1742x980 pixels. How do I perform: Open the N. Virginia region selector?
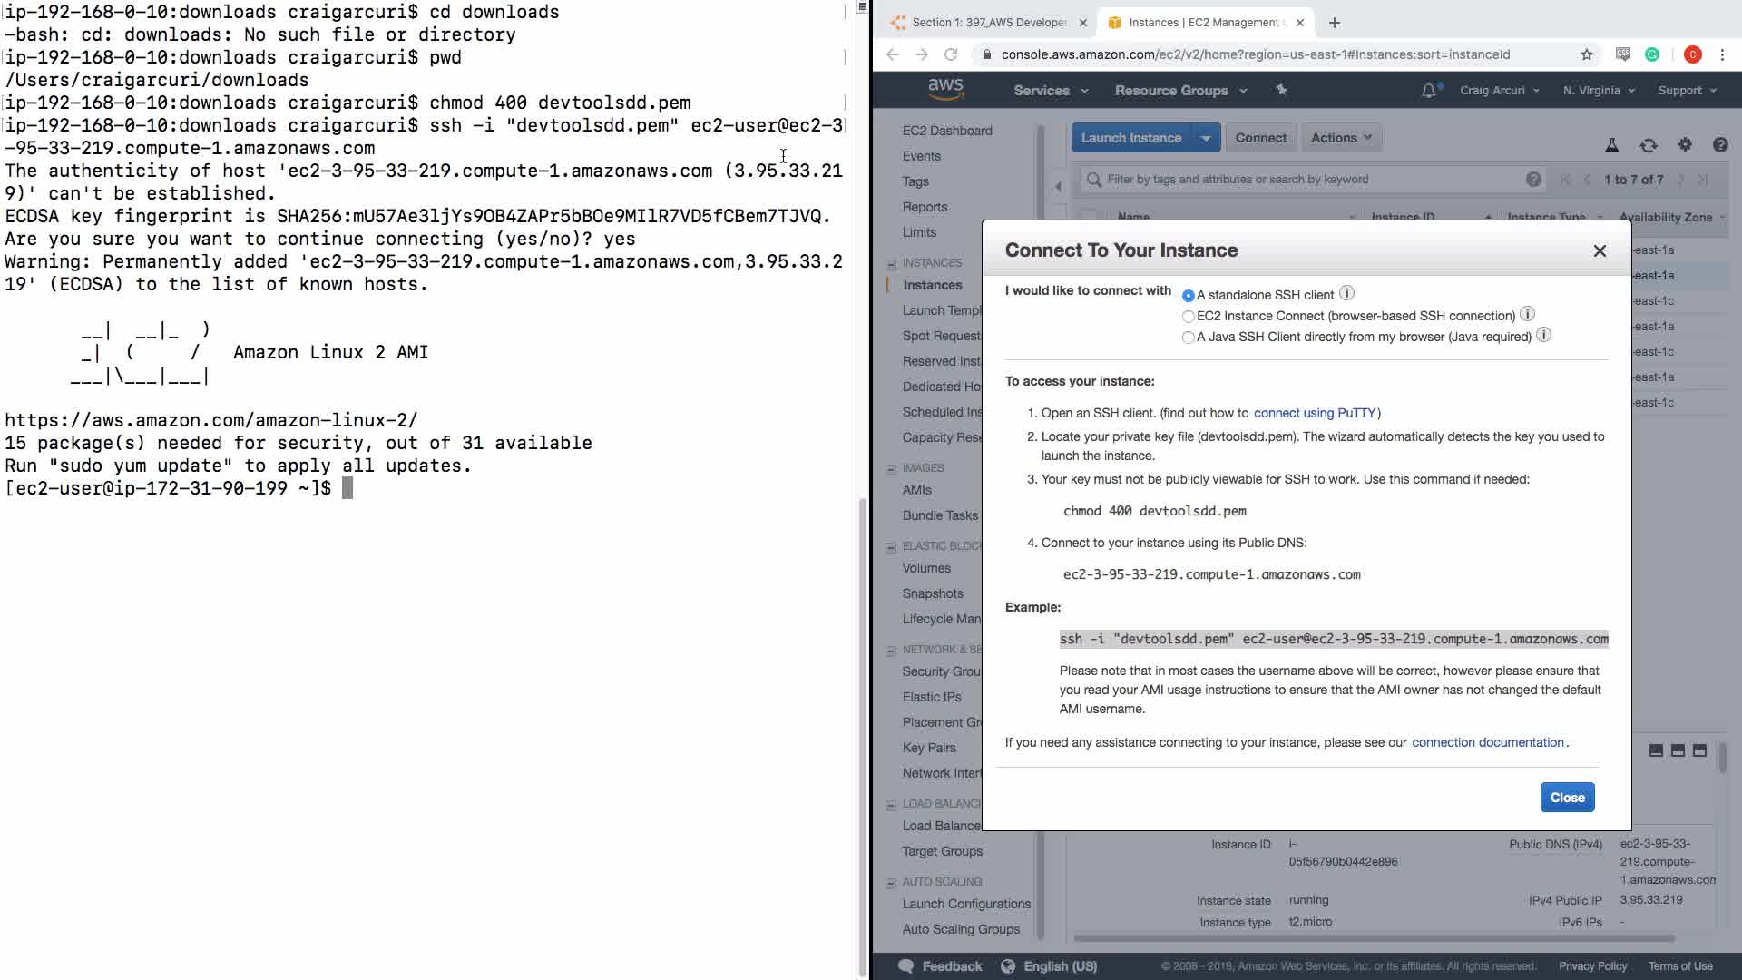click(x=1598, y=91)
